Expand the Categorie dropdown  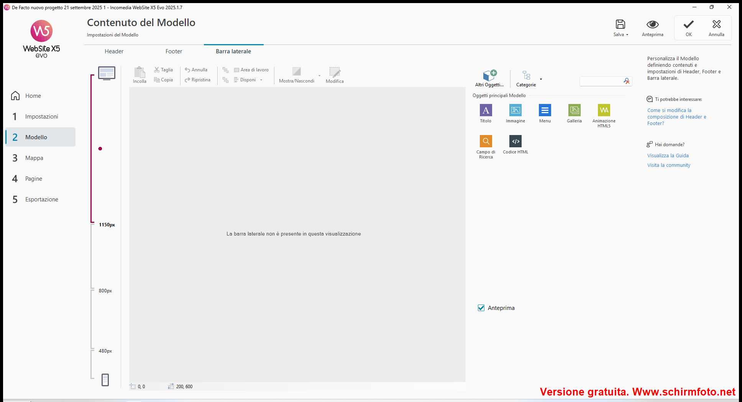tap(541, 79)
